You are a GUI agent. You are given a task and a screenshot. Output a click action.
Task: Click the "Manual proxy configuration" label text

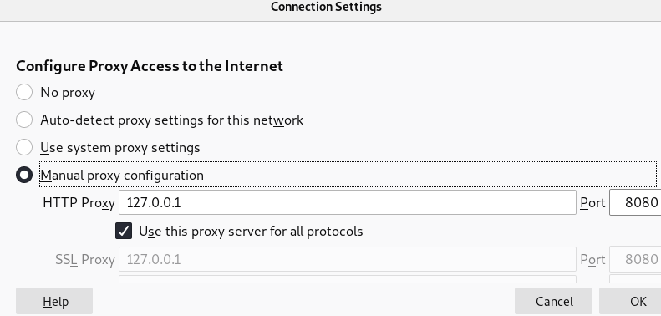pos(122,175)
